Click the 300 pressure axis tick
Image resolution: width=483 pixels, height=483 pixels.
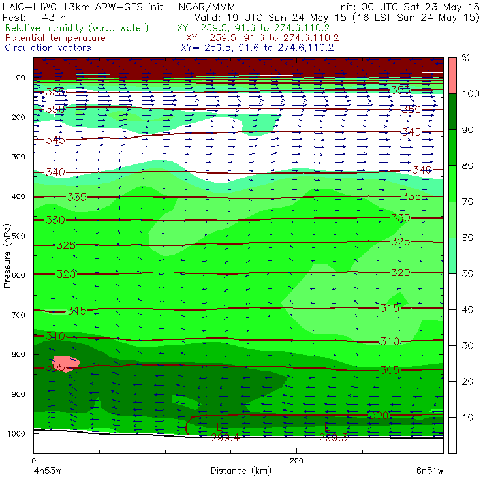(x=18, y=157)
